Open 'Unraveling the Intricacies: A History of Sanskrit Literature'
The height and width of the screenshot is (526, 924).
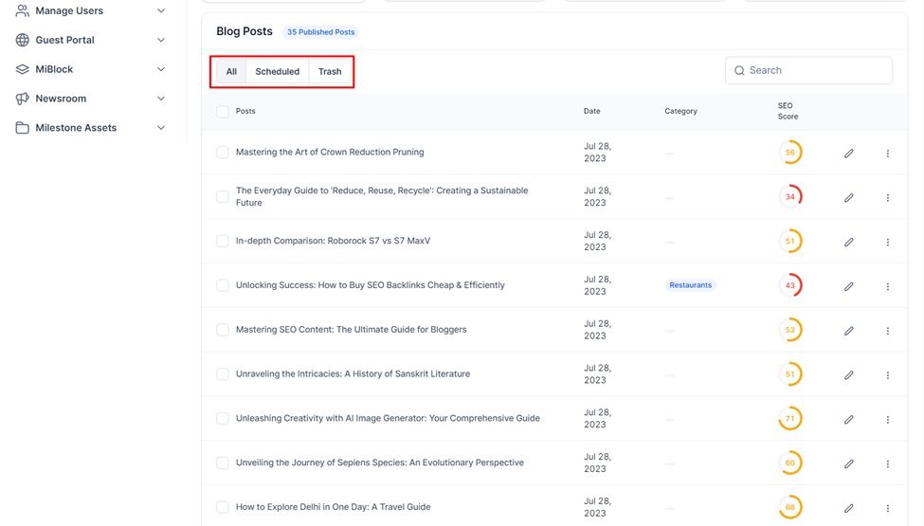coord(353,374)
